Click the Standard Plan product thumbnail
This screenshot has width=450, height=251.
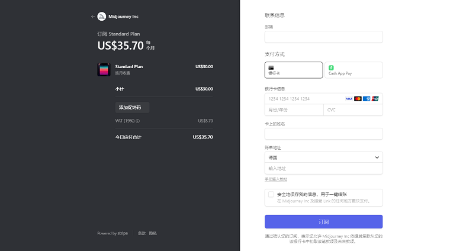tap(104, 70)
